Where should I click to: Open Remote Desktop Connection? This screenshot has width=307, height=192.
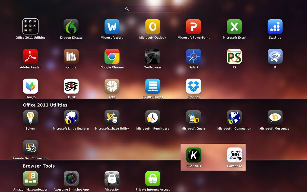30,147
